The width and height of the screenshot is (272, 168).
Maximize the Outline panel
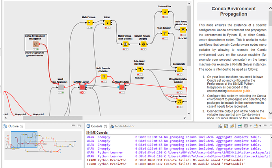tap(79, 126)
